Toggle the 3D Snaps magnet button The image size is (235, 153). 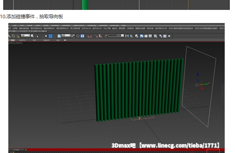coord(89,36)
